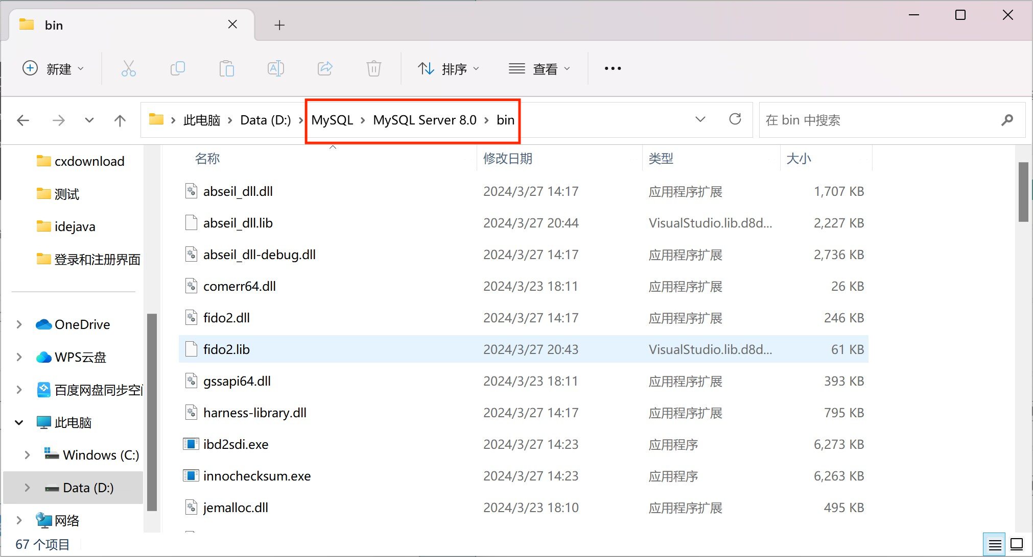
Task: Open address bar history dropdown
Action: coord(700,119)
